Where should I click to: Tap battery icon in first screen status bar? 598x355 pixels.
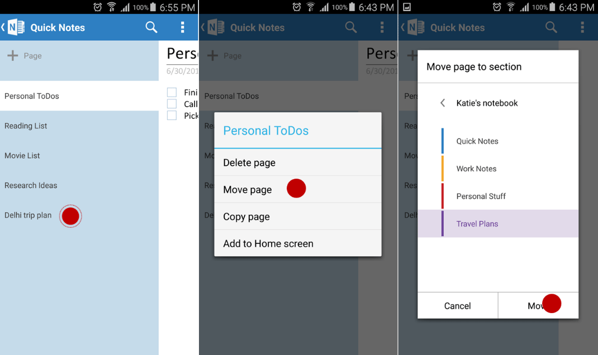pyautogui.click(x=153, y=7)
